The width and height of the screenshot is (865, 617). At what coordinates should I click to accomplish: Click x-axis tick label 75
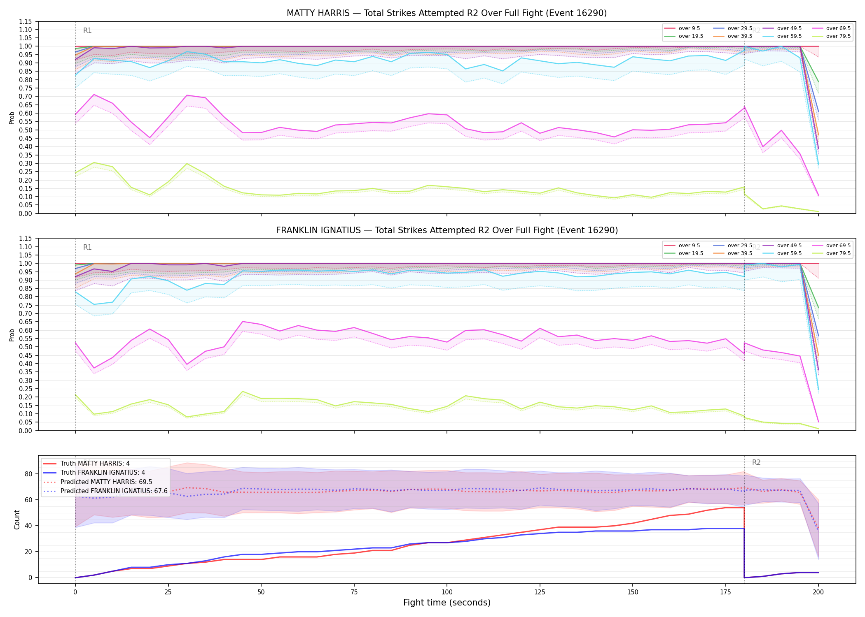click(x=354, y=592)
